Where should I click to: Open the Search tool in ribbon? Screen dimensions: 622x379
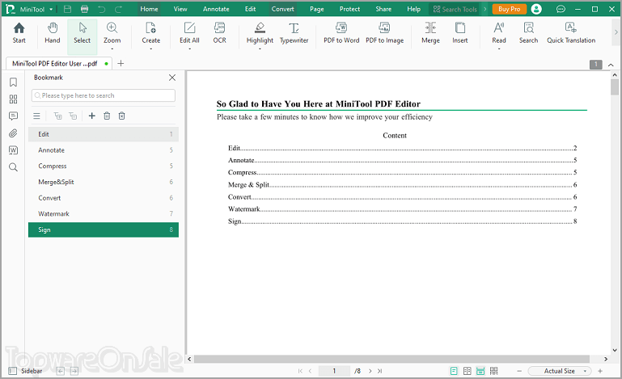click(528, 33)
